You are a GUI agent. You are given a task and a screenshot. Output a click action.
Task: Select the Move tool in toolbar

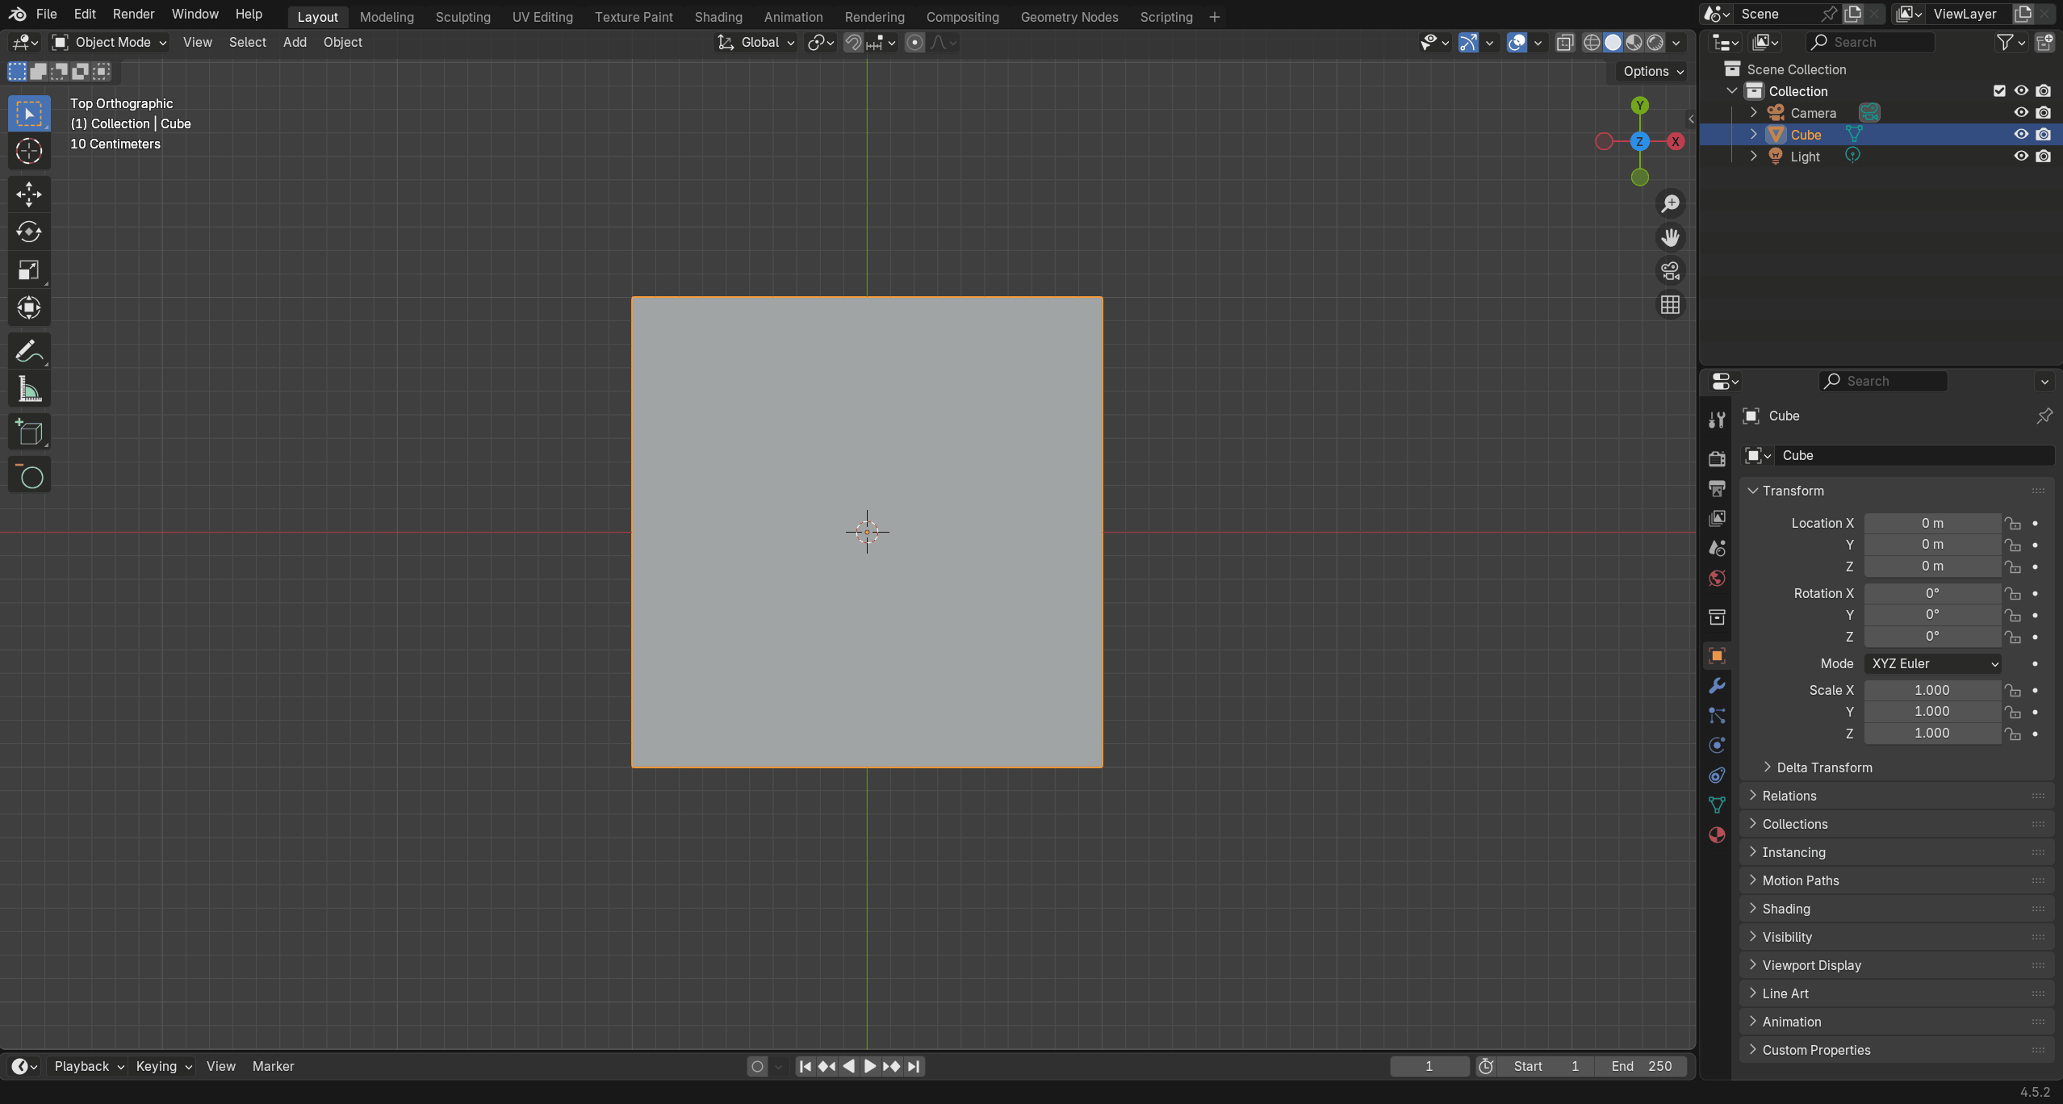[29, 194]
